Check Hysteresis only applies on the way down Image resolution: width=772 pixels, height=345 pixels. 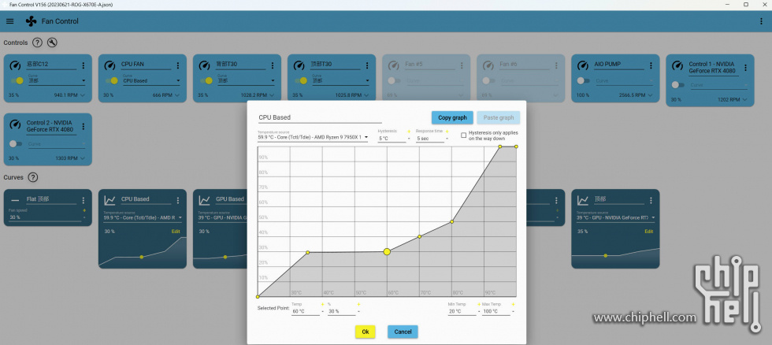(464, 135)
